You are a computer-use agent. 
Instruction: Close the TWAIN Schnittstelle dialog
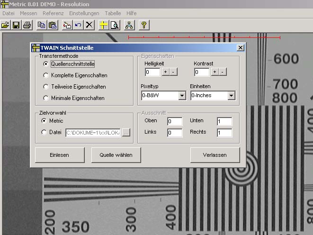click(x=241, y=48)
